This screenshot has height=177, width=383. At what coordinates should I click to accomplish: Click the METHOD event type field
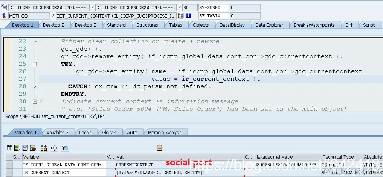pos(29,16)
